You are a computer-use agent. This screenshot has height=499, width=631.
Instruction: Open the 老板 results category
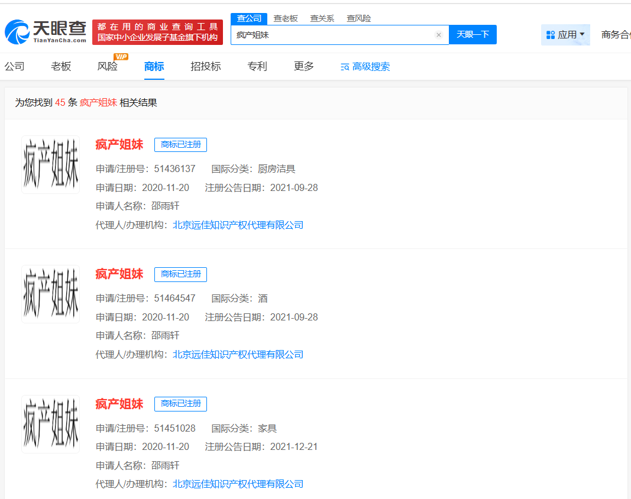[61, 66]
